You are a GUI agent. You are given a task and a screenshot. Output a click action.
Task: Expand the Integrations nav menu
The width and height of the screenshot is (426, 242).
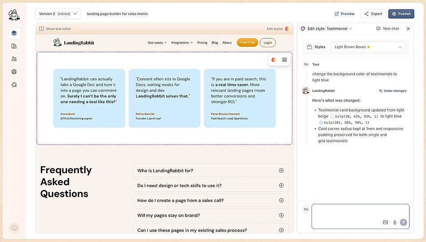(x=182, y=43)
